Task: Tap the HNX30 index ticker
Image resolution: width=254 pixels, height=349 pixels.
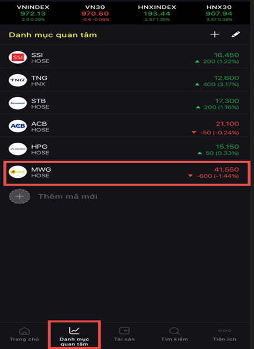Action: (x=219, y=13)
